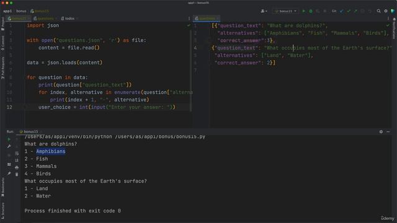The width and height of the screenshot is (397, 223).
Task: Open the Structure tool window
Action: click(2, 211)
